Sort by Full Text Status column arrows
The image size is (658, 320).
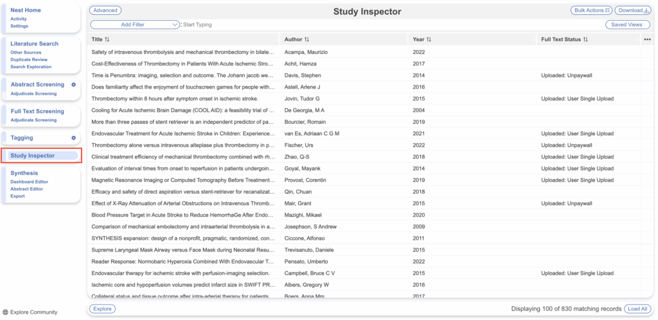point(585,40)
